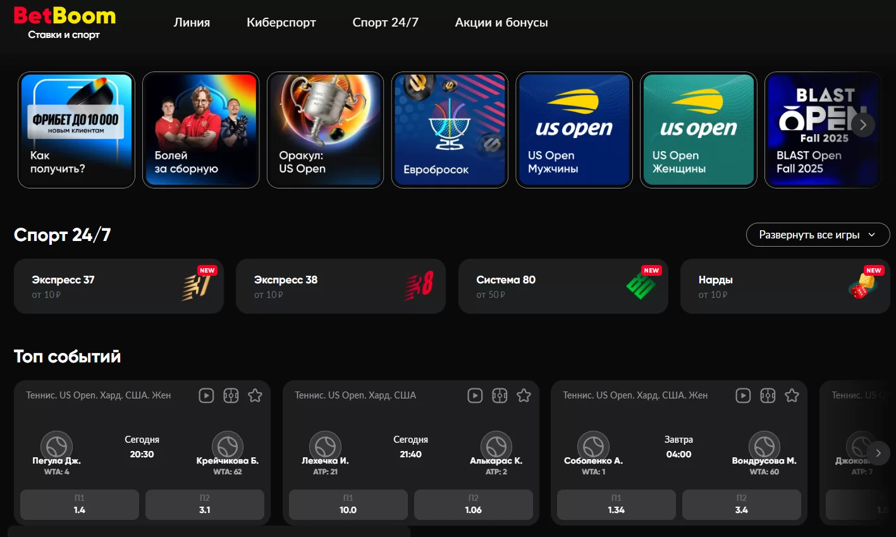Show next banners with carousel arrow
Image resolution: width=896 pixels, height=537 pixels.
[x=862, y=125]
